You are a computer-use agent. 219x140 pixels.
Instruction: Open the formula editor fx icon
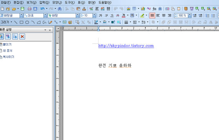154,9
